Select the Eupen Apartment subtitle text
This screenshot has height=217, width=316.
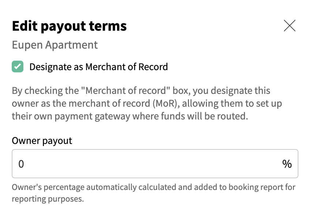click(55, 45)
